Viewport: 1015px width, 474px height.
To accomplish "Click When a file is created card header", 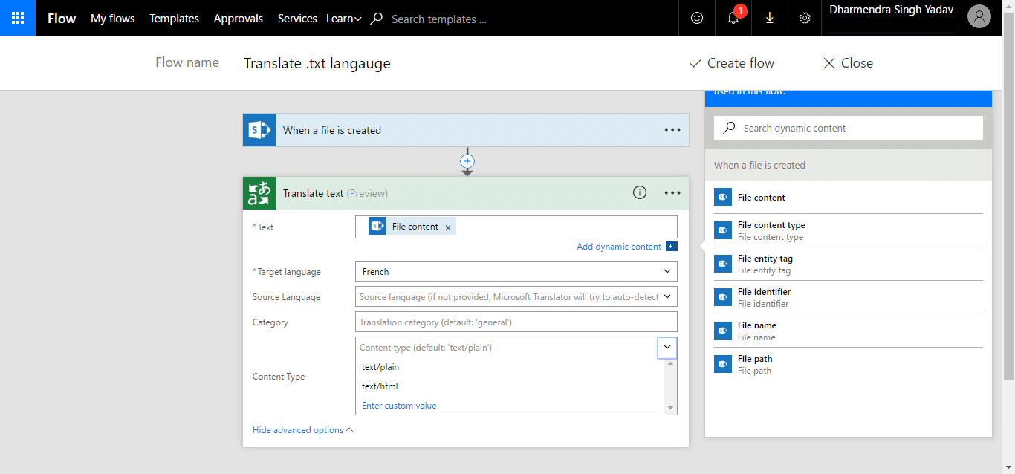I will click(466, 130).
